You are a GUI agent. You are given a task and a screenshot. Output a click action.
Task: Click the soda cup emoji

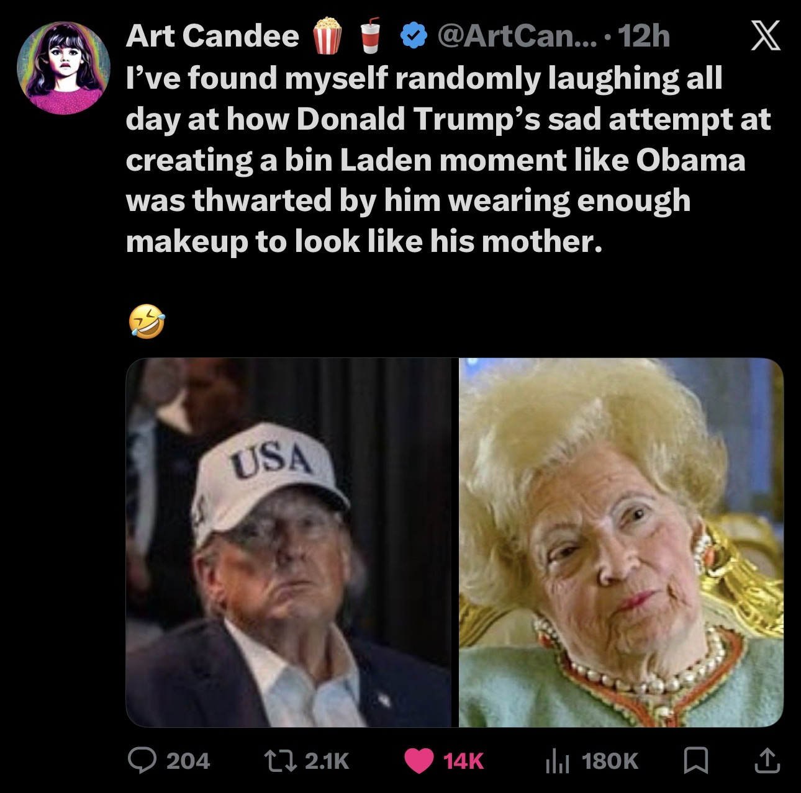click(370, 36)
